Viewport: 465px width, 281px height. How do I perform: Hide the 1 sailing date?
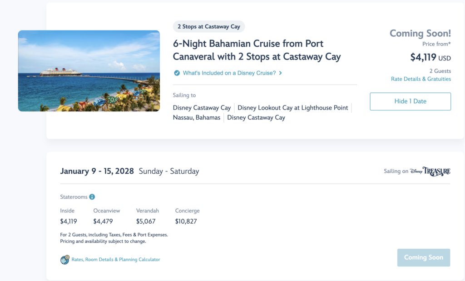pyautogui.click(x=410, y=101)
